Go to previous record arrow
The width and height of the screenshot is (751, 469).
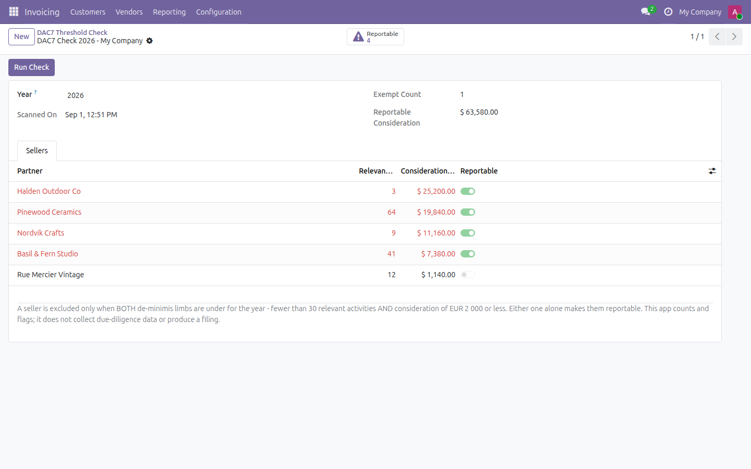coord(717,36)
